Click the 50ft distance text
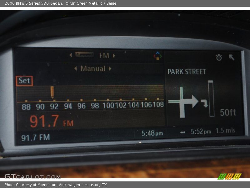This screenshot has height=188, width=250. click(228, 112)
